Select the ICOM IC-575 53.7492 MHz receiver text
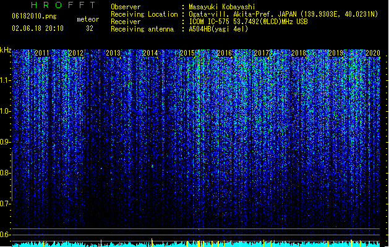 [249, 22]
